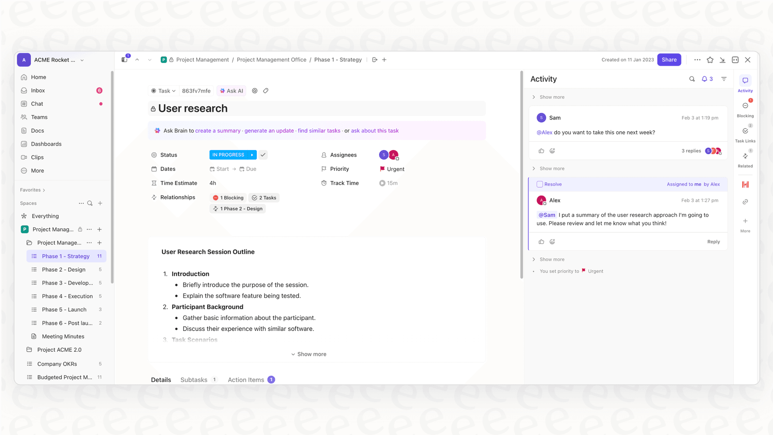Image resolution: width=773 pixels, height=435 pixels.
Task: Expand Show more in task description
Action: pos(309,354)
